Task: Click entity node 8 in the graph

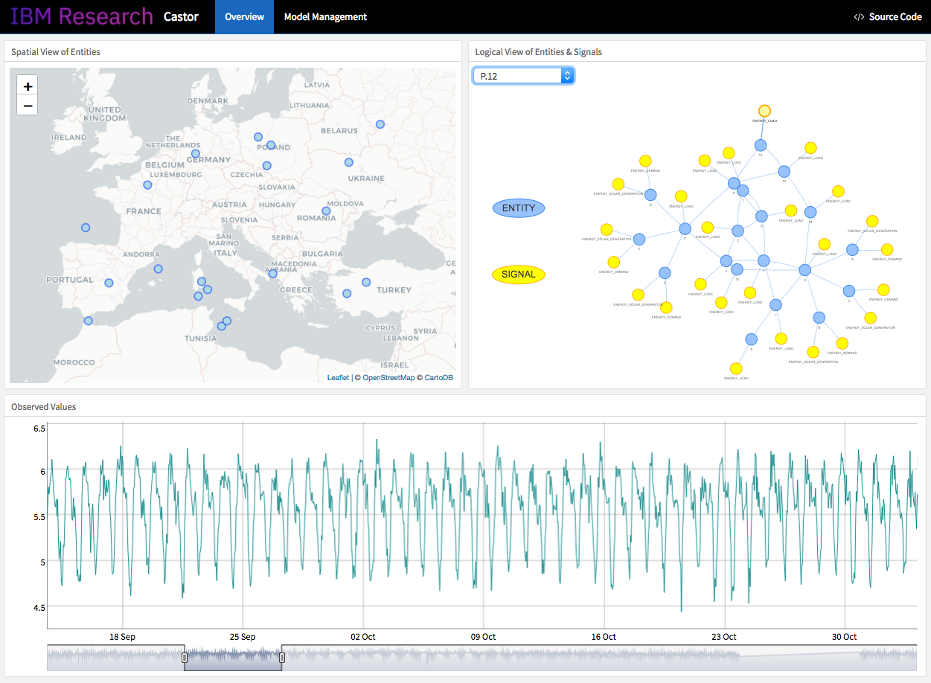Action: tap(751, 339)
